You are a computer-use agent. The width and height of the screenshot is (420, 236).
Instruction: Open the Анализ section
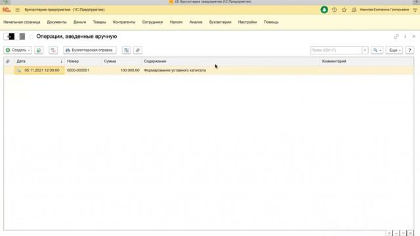point(196,22)
